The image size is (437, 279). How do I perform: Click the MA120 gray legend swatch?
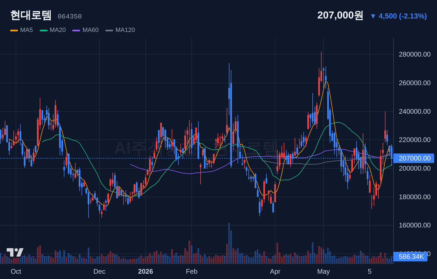pyautogui.click(x=109, y=30)
